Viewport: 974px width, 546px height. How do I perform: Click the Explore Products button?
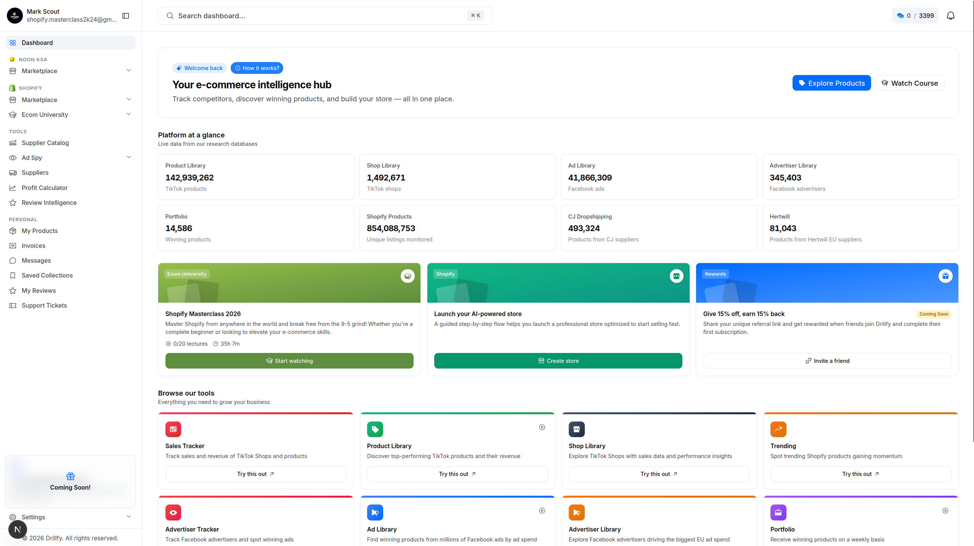point(831,83)
